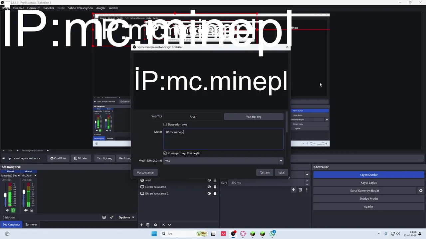
Task: Open the scene transition type dropdown
Action: (x=307, y=175)
